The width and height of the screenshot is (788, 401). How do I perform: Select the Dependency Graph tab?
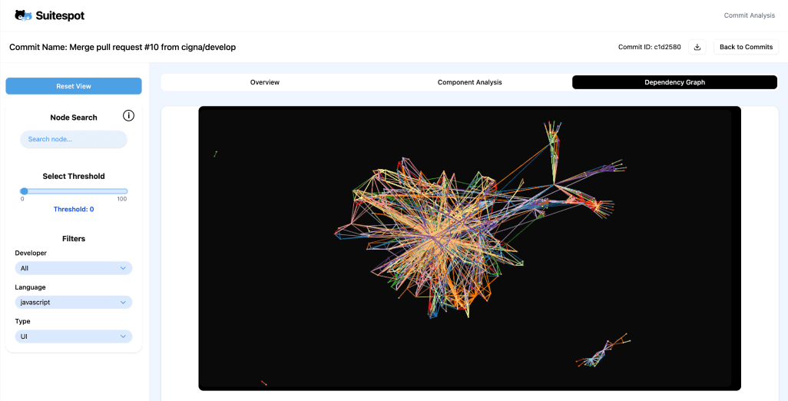point(674,82)
